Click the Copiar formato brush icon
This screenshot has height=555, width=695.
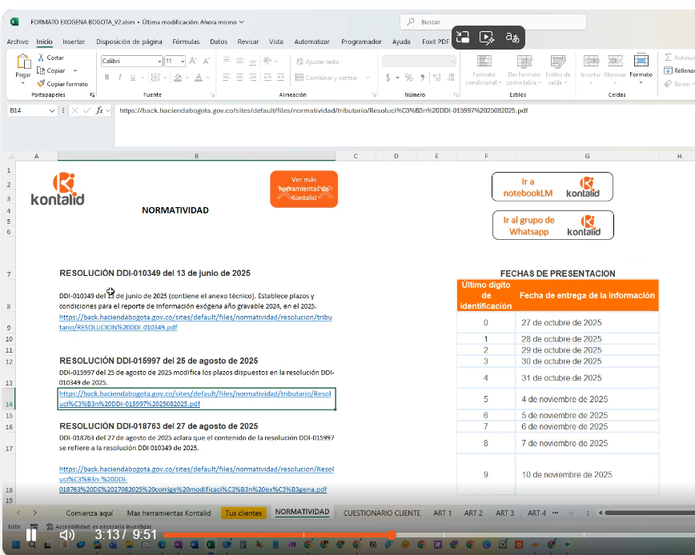click(x=40, y=83)
